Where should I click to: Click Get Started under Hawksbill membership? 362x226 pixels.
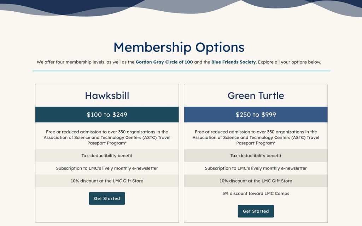pyautogui.click(x=107, y=198)
